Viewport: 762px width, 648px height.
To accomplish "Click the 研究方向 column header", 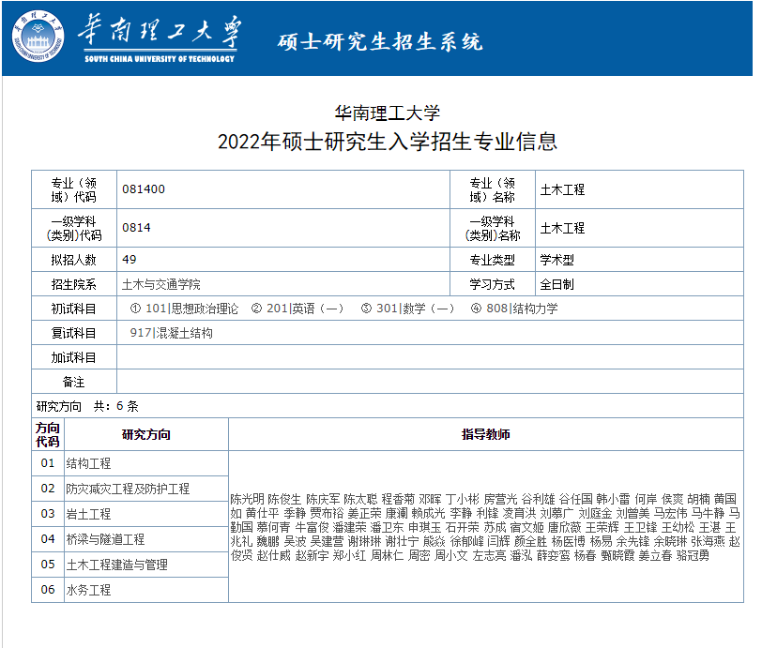I will tap(145, 435).
